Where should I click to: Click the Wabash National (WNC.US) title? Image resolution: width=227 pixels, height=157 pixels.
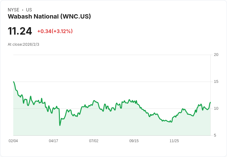coord(49,17)
